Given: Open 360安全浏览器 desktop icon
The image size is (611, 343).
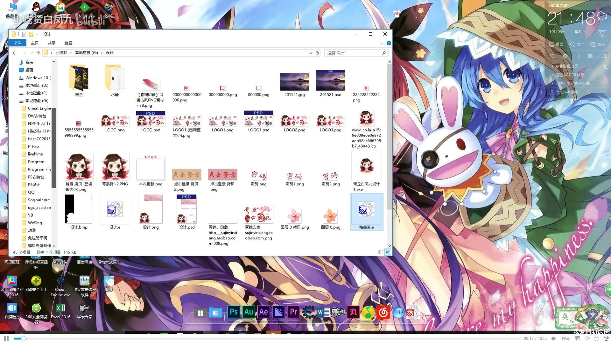Looking at the screenshot, I should coord(36,313).
